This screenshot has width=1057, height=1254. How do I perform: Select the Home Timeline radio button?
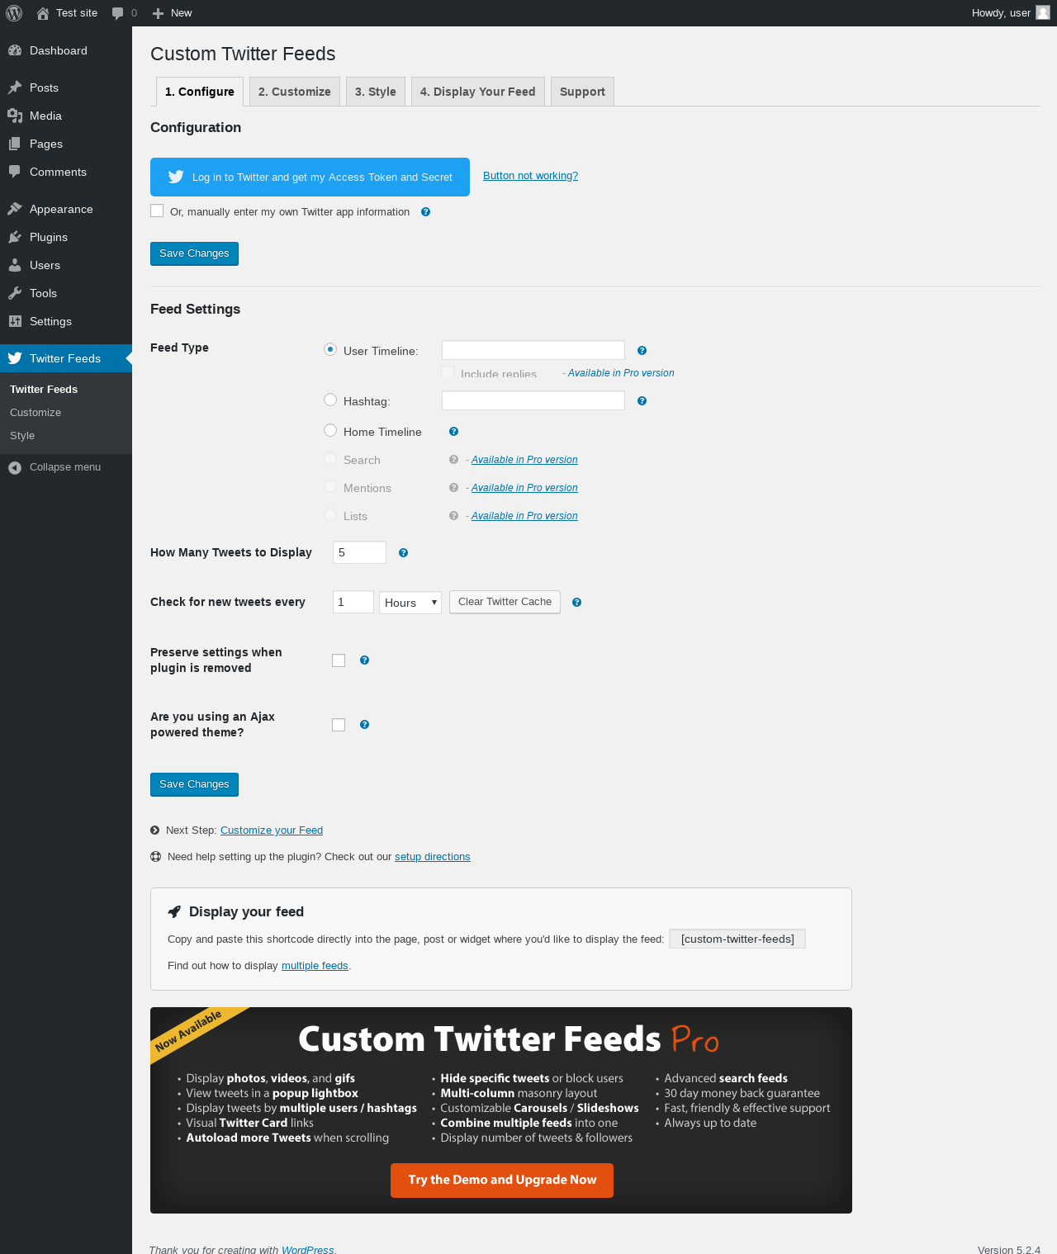point(330,430)
